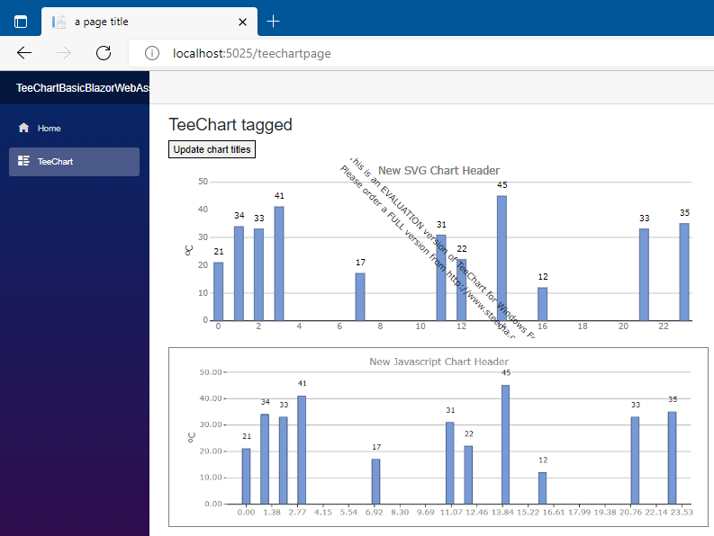Open a new browser tab

[x=273, y=22]
